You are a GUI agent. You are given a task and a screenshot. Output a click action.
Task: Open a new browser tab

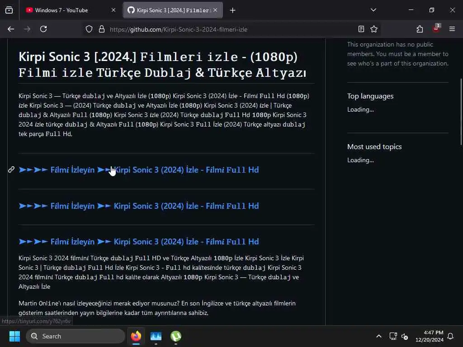click(x=232, y=10)
